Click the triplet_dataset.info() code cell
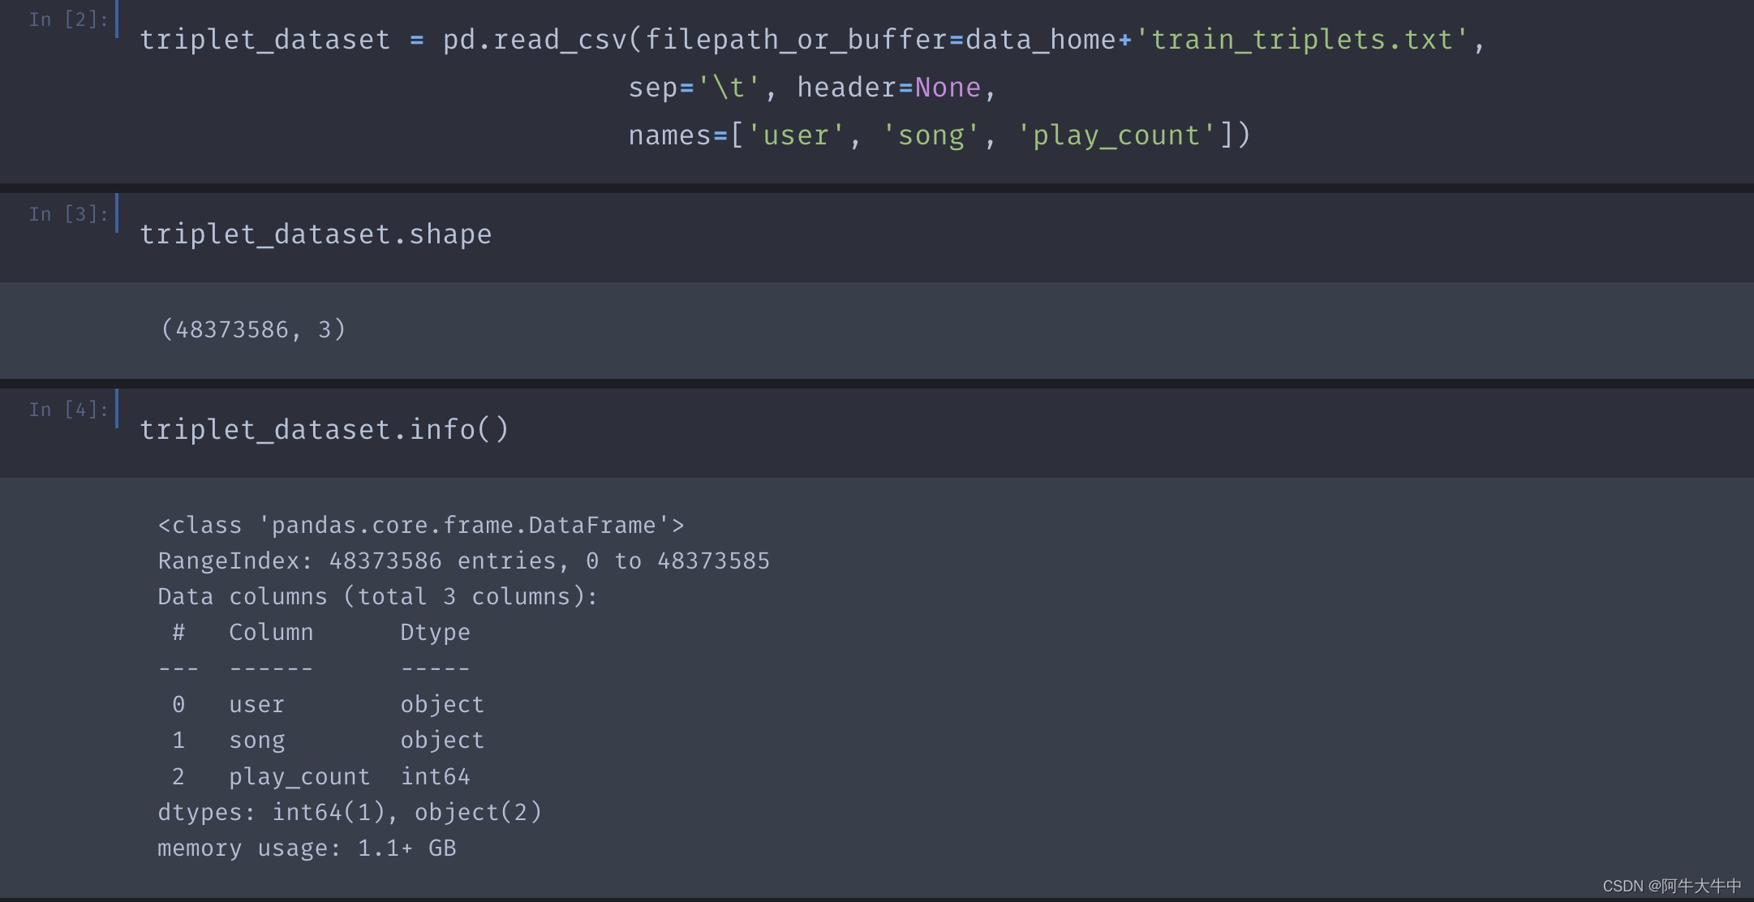Screen dimensions: 1754x902 [325, 429]
